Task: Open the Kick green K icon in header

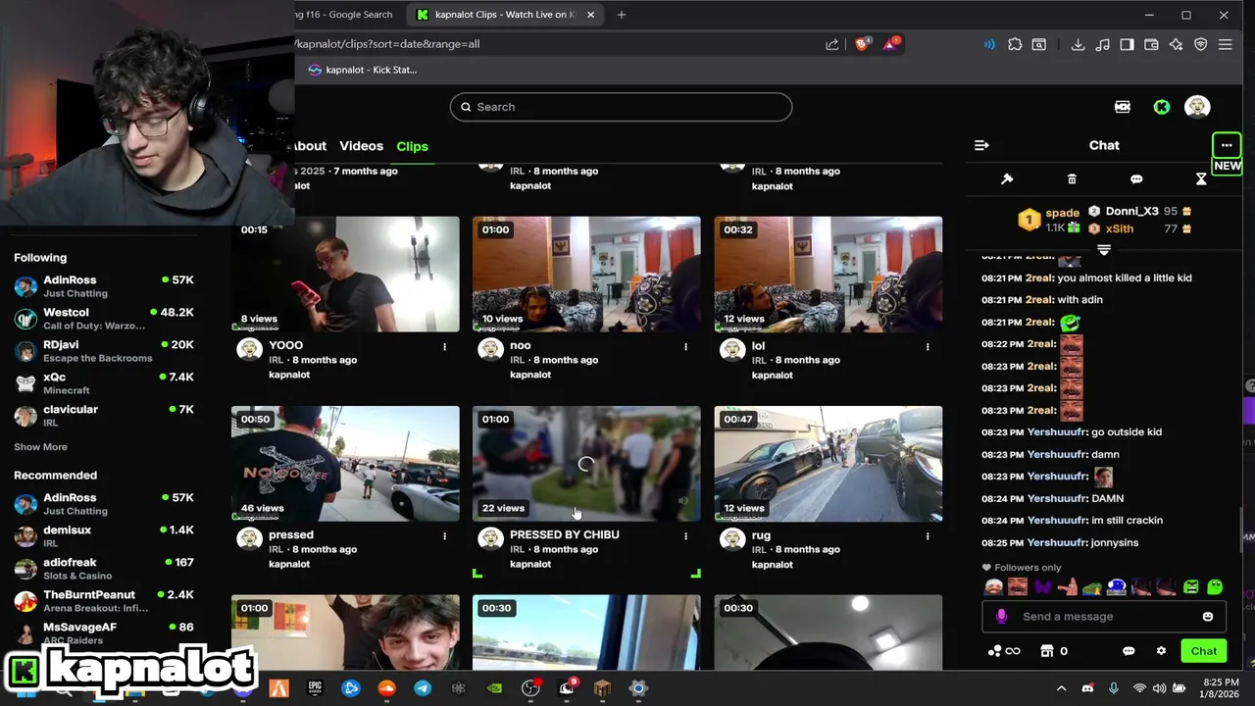Action: [x=1162, y=107]
